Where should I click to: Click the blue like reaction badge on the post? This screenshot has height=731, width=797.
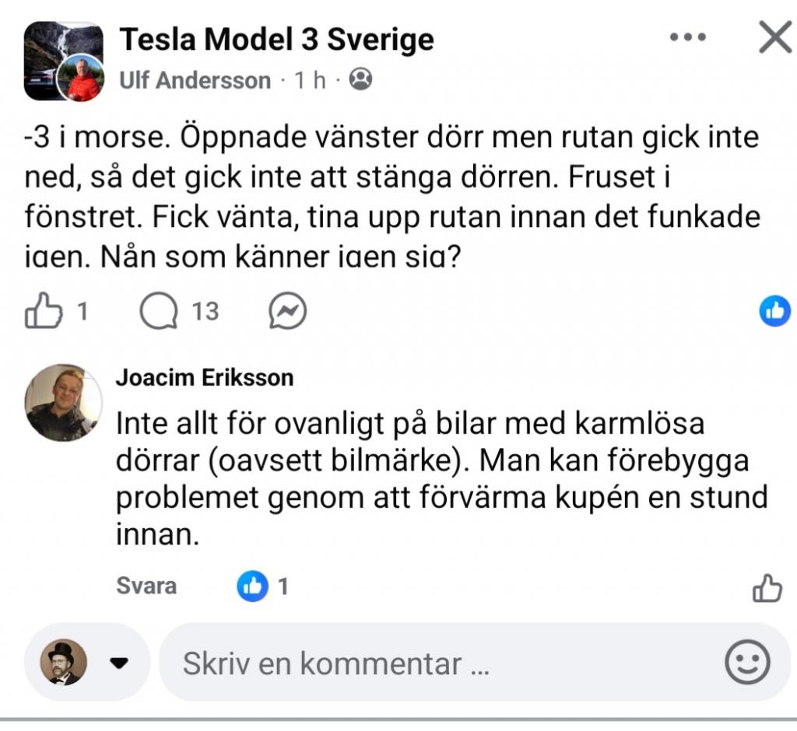774,310
